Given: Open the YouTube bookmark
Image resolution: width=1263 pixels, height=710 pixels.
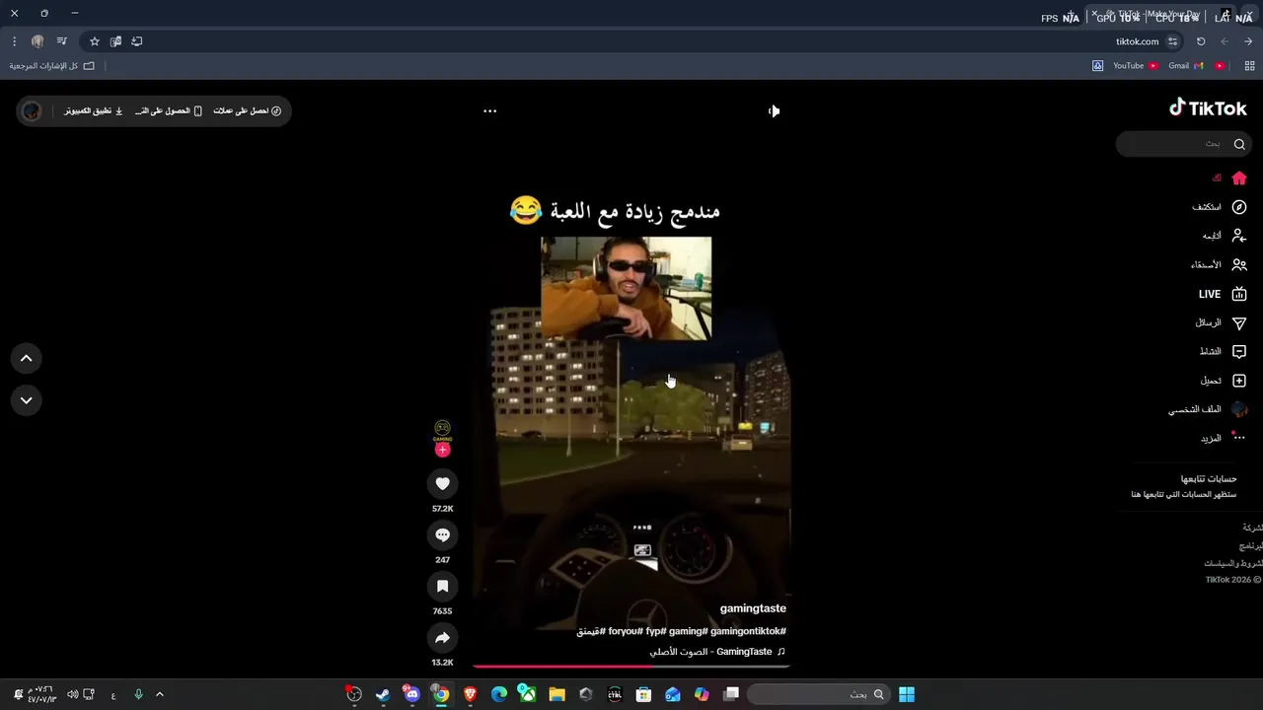Looking at the screenshot, I should click(x=1135, y=66).
